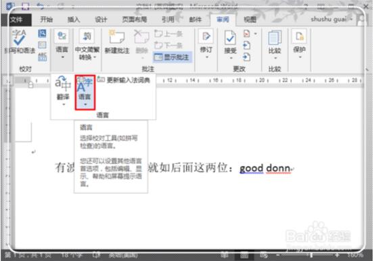Go to previous comment 上一条

pos(168,34)
